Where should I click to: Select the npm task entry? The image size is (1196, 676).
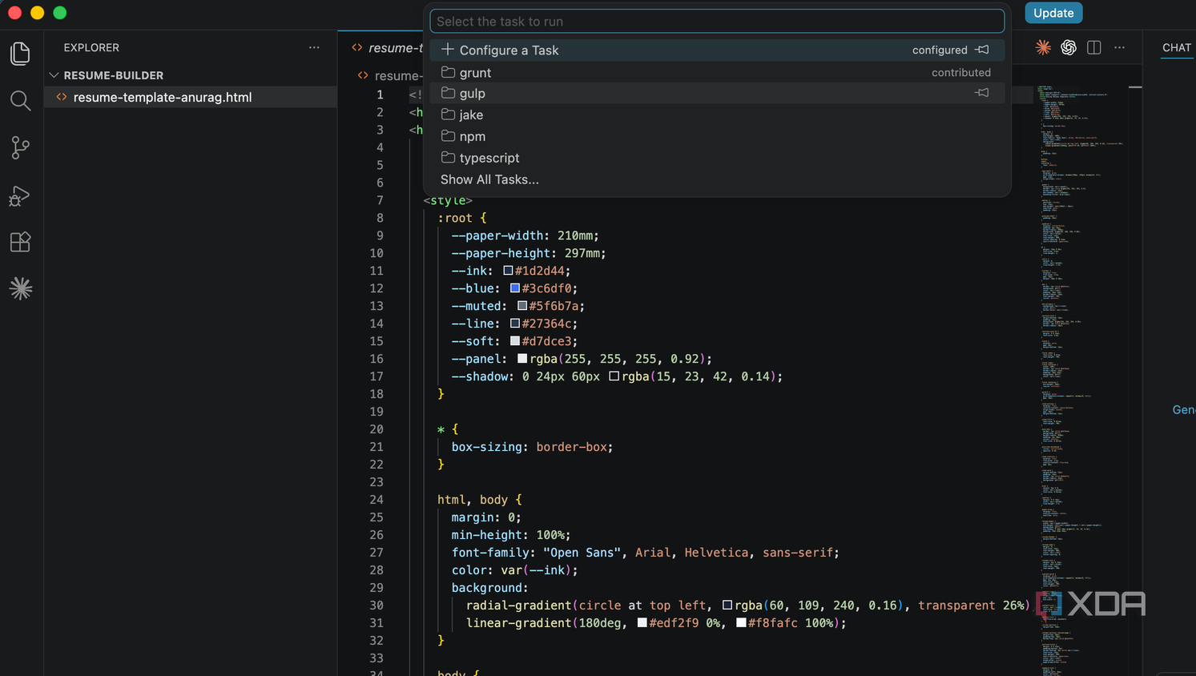click(x=717, y=136)
